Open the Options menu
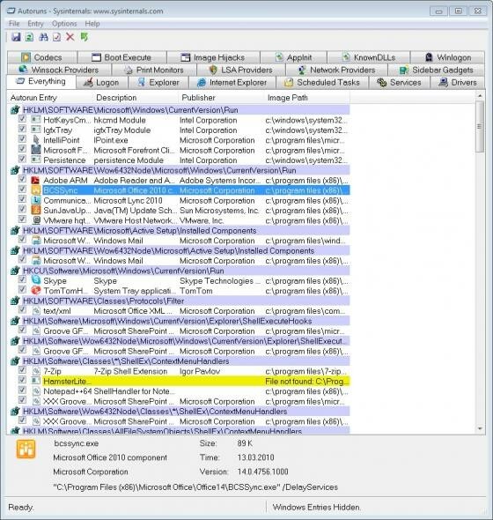The height and width of the screenshot is (520, 493). (64, 24)
